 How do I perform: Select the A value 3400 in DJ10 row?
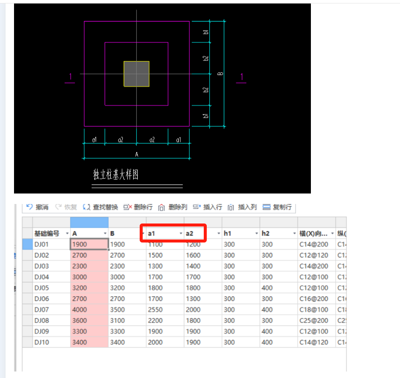(x=89, y=342)
